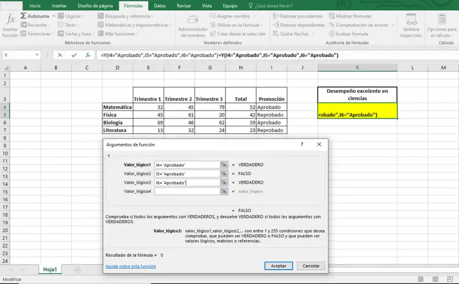The image size is (459, 284).
Task: Cancel entry with the X in formula bar
Action: 60,55
